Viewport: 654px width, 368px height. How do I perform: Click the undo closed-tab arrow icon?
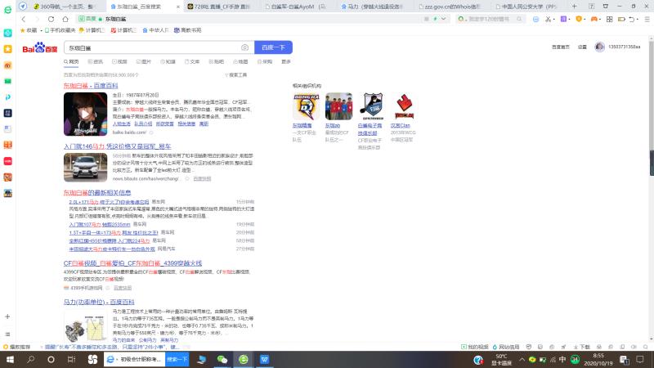coord(632,19)
